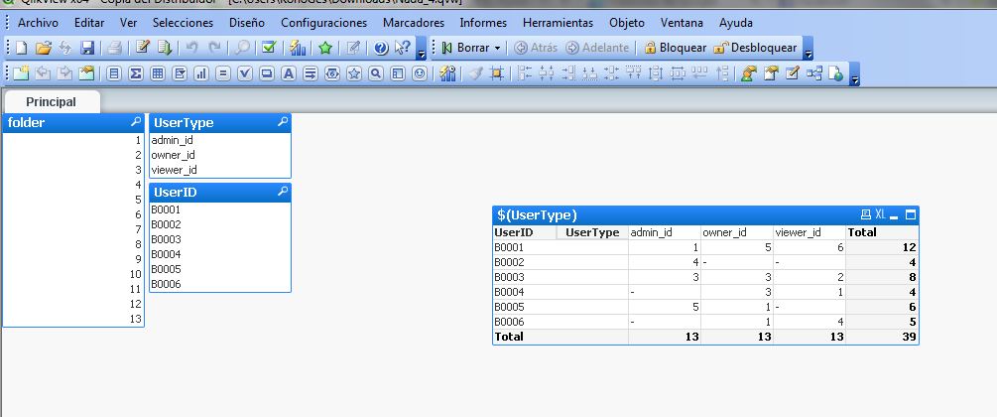Create a new Chart bar icon
Screen dimensions: 997x417
coord(201,73)
